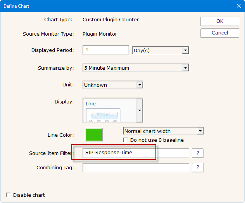
Task: Expand the Summarize by dropdown
Action: (136, 68)
